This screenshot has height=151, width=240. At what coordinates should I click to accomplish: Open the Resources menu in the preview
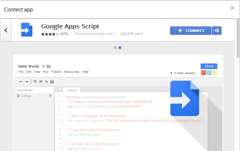71,72
